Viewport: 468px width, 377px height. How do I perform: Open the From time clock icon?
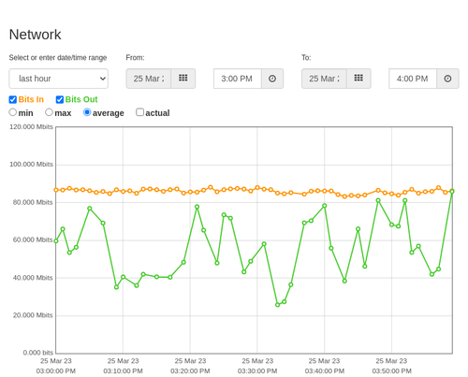(272, 79)
